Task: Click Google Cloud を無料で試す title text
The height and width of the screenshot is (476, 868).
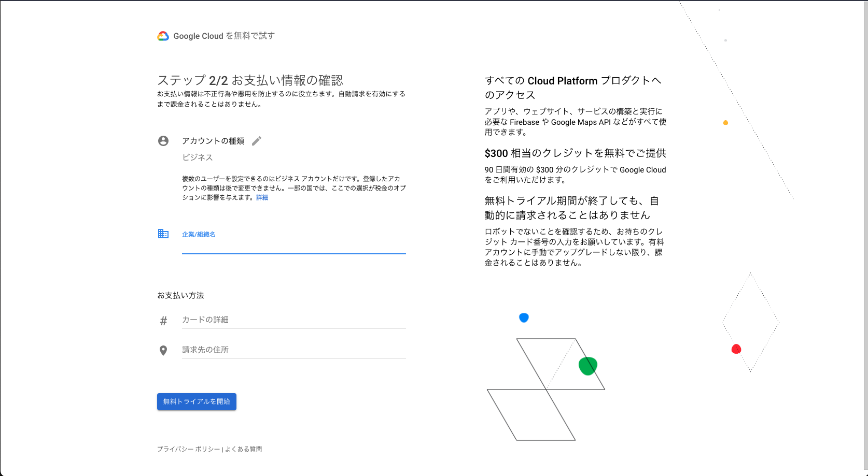Action: 224,36
